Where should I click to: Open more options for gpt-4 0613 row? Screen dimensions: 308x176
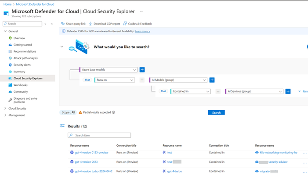(304, 163)
